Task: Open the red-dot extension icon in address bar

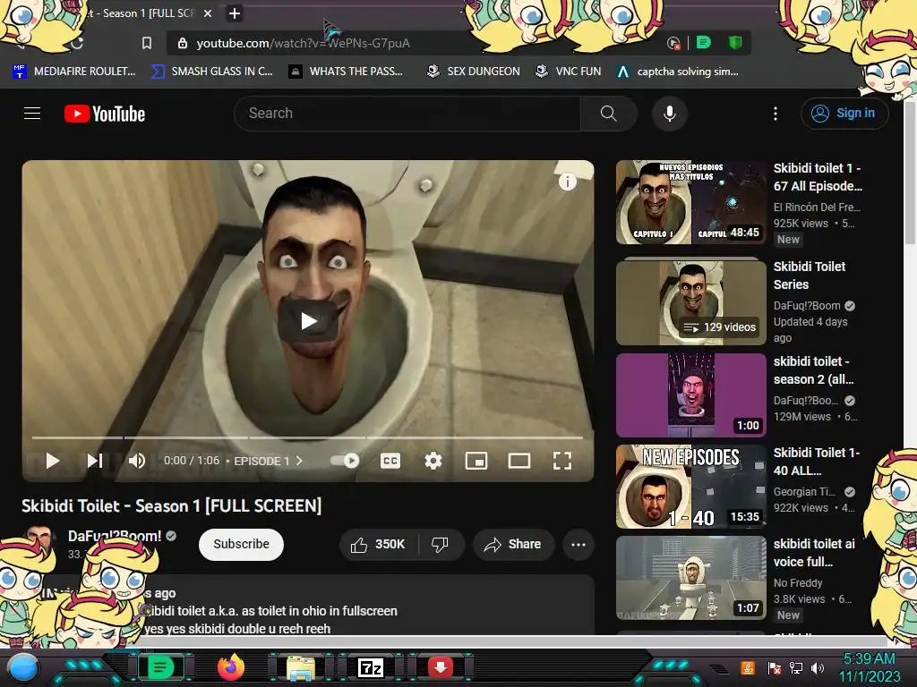Action: (673, 43)
